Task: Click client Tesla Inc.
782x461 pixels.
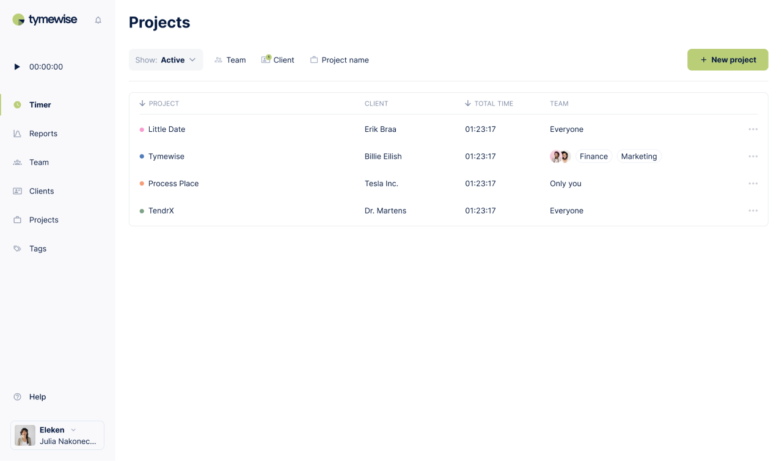Action: [381, 183]
